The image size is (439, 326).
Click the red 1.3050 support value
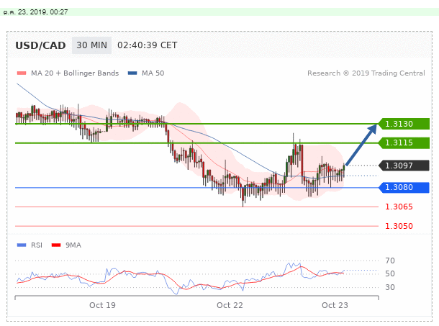click(x=399, y=226)
